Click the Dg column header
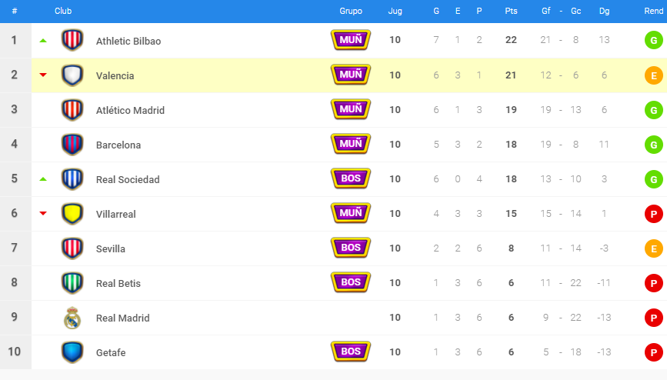This screenshot has width=667, height=380. [604, 11]
